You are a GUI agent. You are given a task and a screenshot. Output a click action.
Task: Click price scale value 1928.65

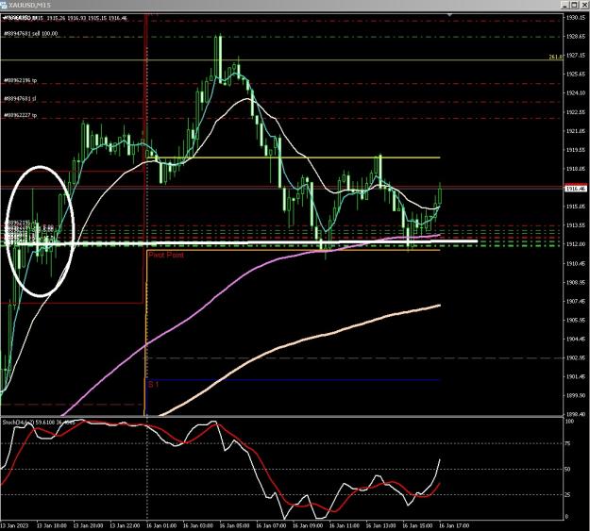click(576, 37)
